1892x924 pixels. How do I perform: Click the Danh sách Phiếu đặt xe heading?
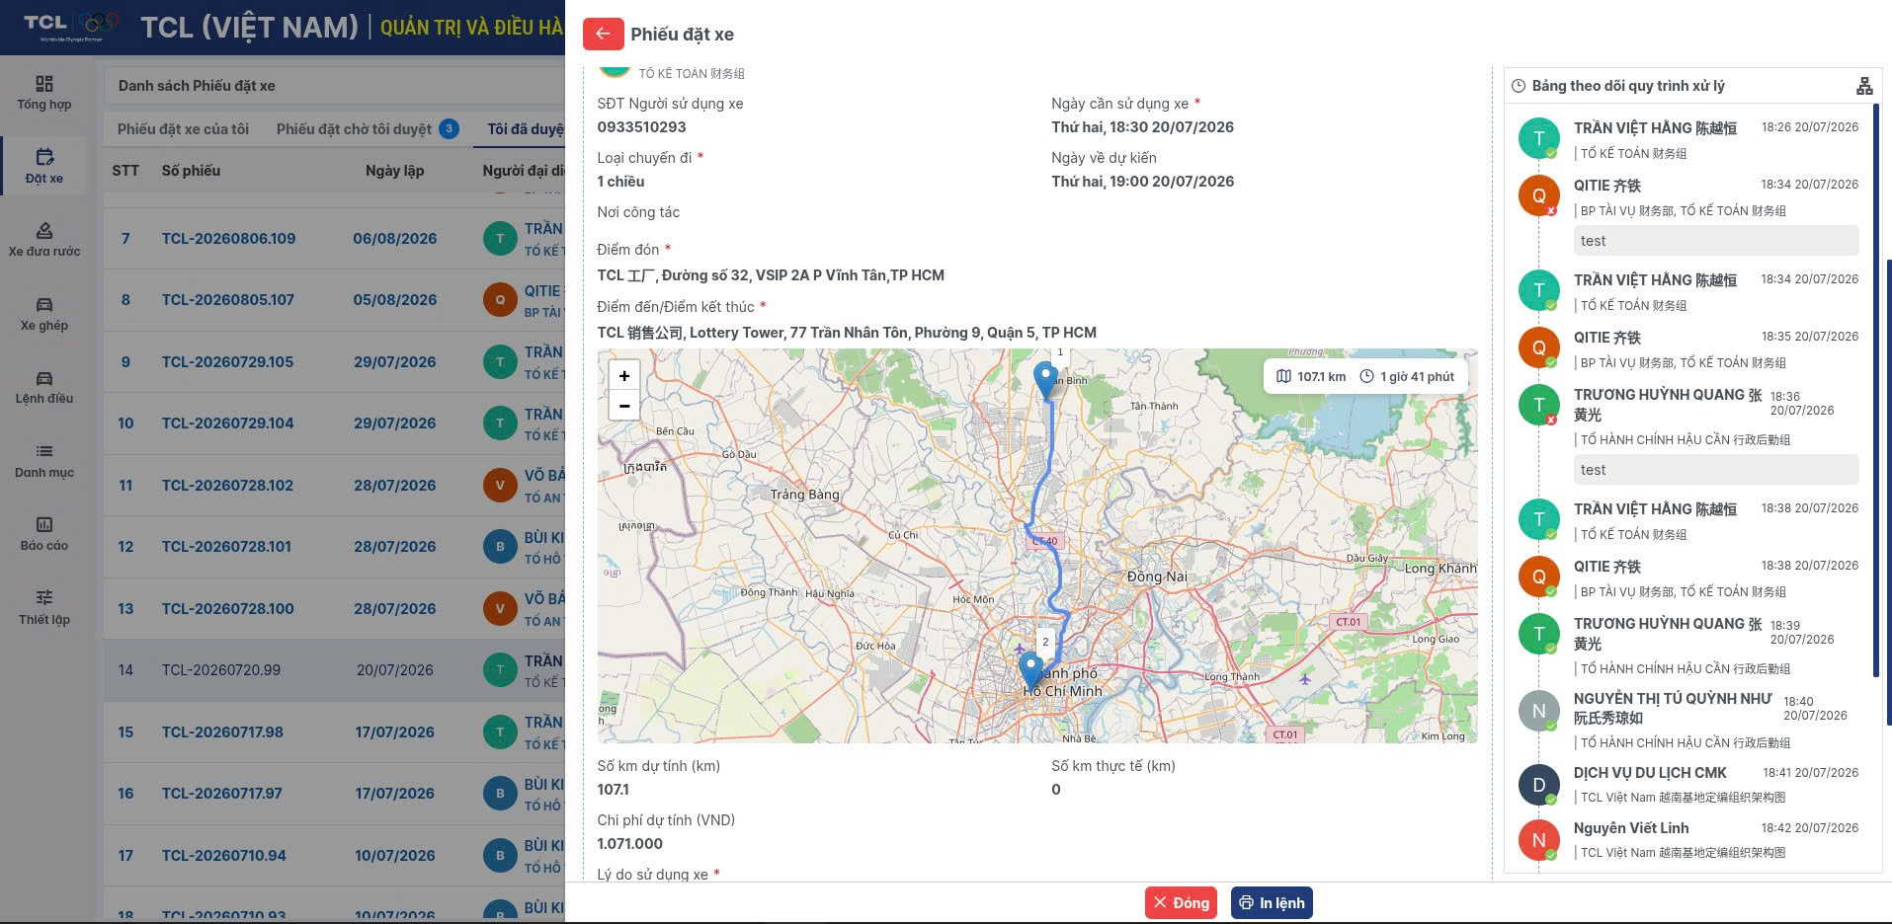(x=197, y=86)
